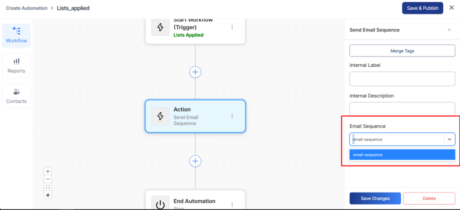Open the Start Workflow trigger options menu
Screen dimensions: 460x210
point(232,27)
